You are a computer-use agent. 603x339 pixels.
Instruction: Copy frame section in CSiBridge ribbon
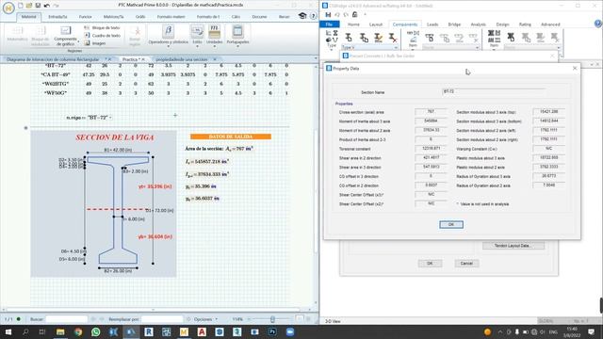coord(364,38)
